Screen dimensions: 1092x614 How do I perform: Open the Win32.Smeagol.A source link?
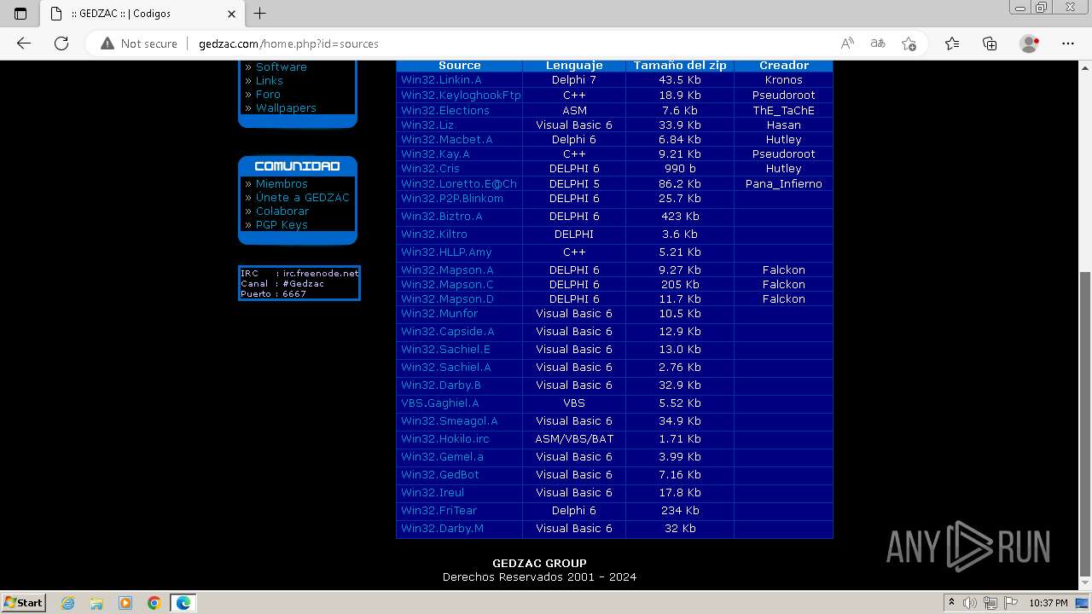pyautogui.click(x=450, y=420)
